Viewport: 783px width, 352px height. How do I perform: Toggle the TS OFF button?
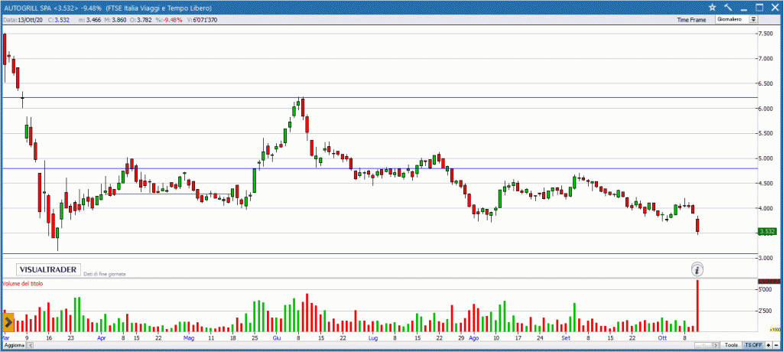click(x=753, y=346)
